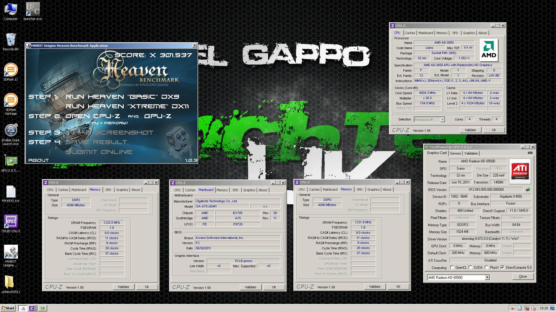Click the HWBOT Heaven taskbar button

[23, 308]
